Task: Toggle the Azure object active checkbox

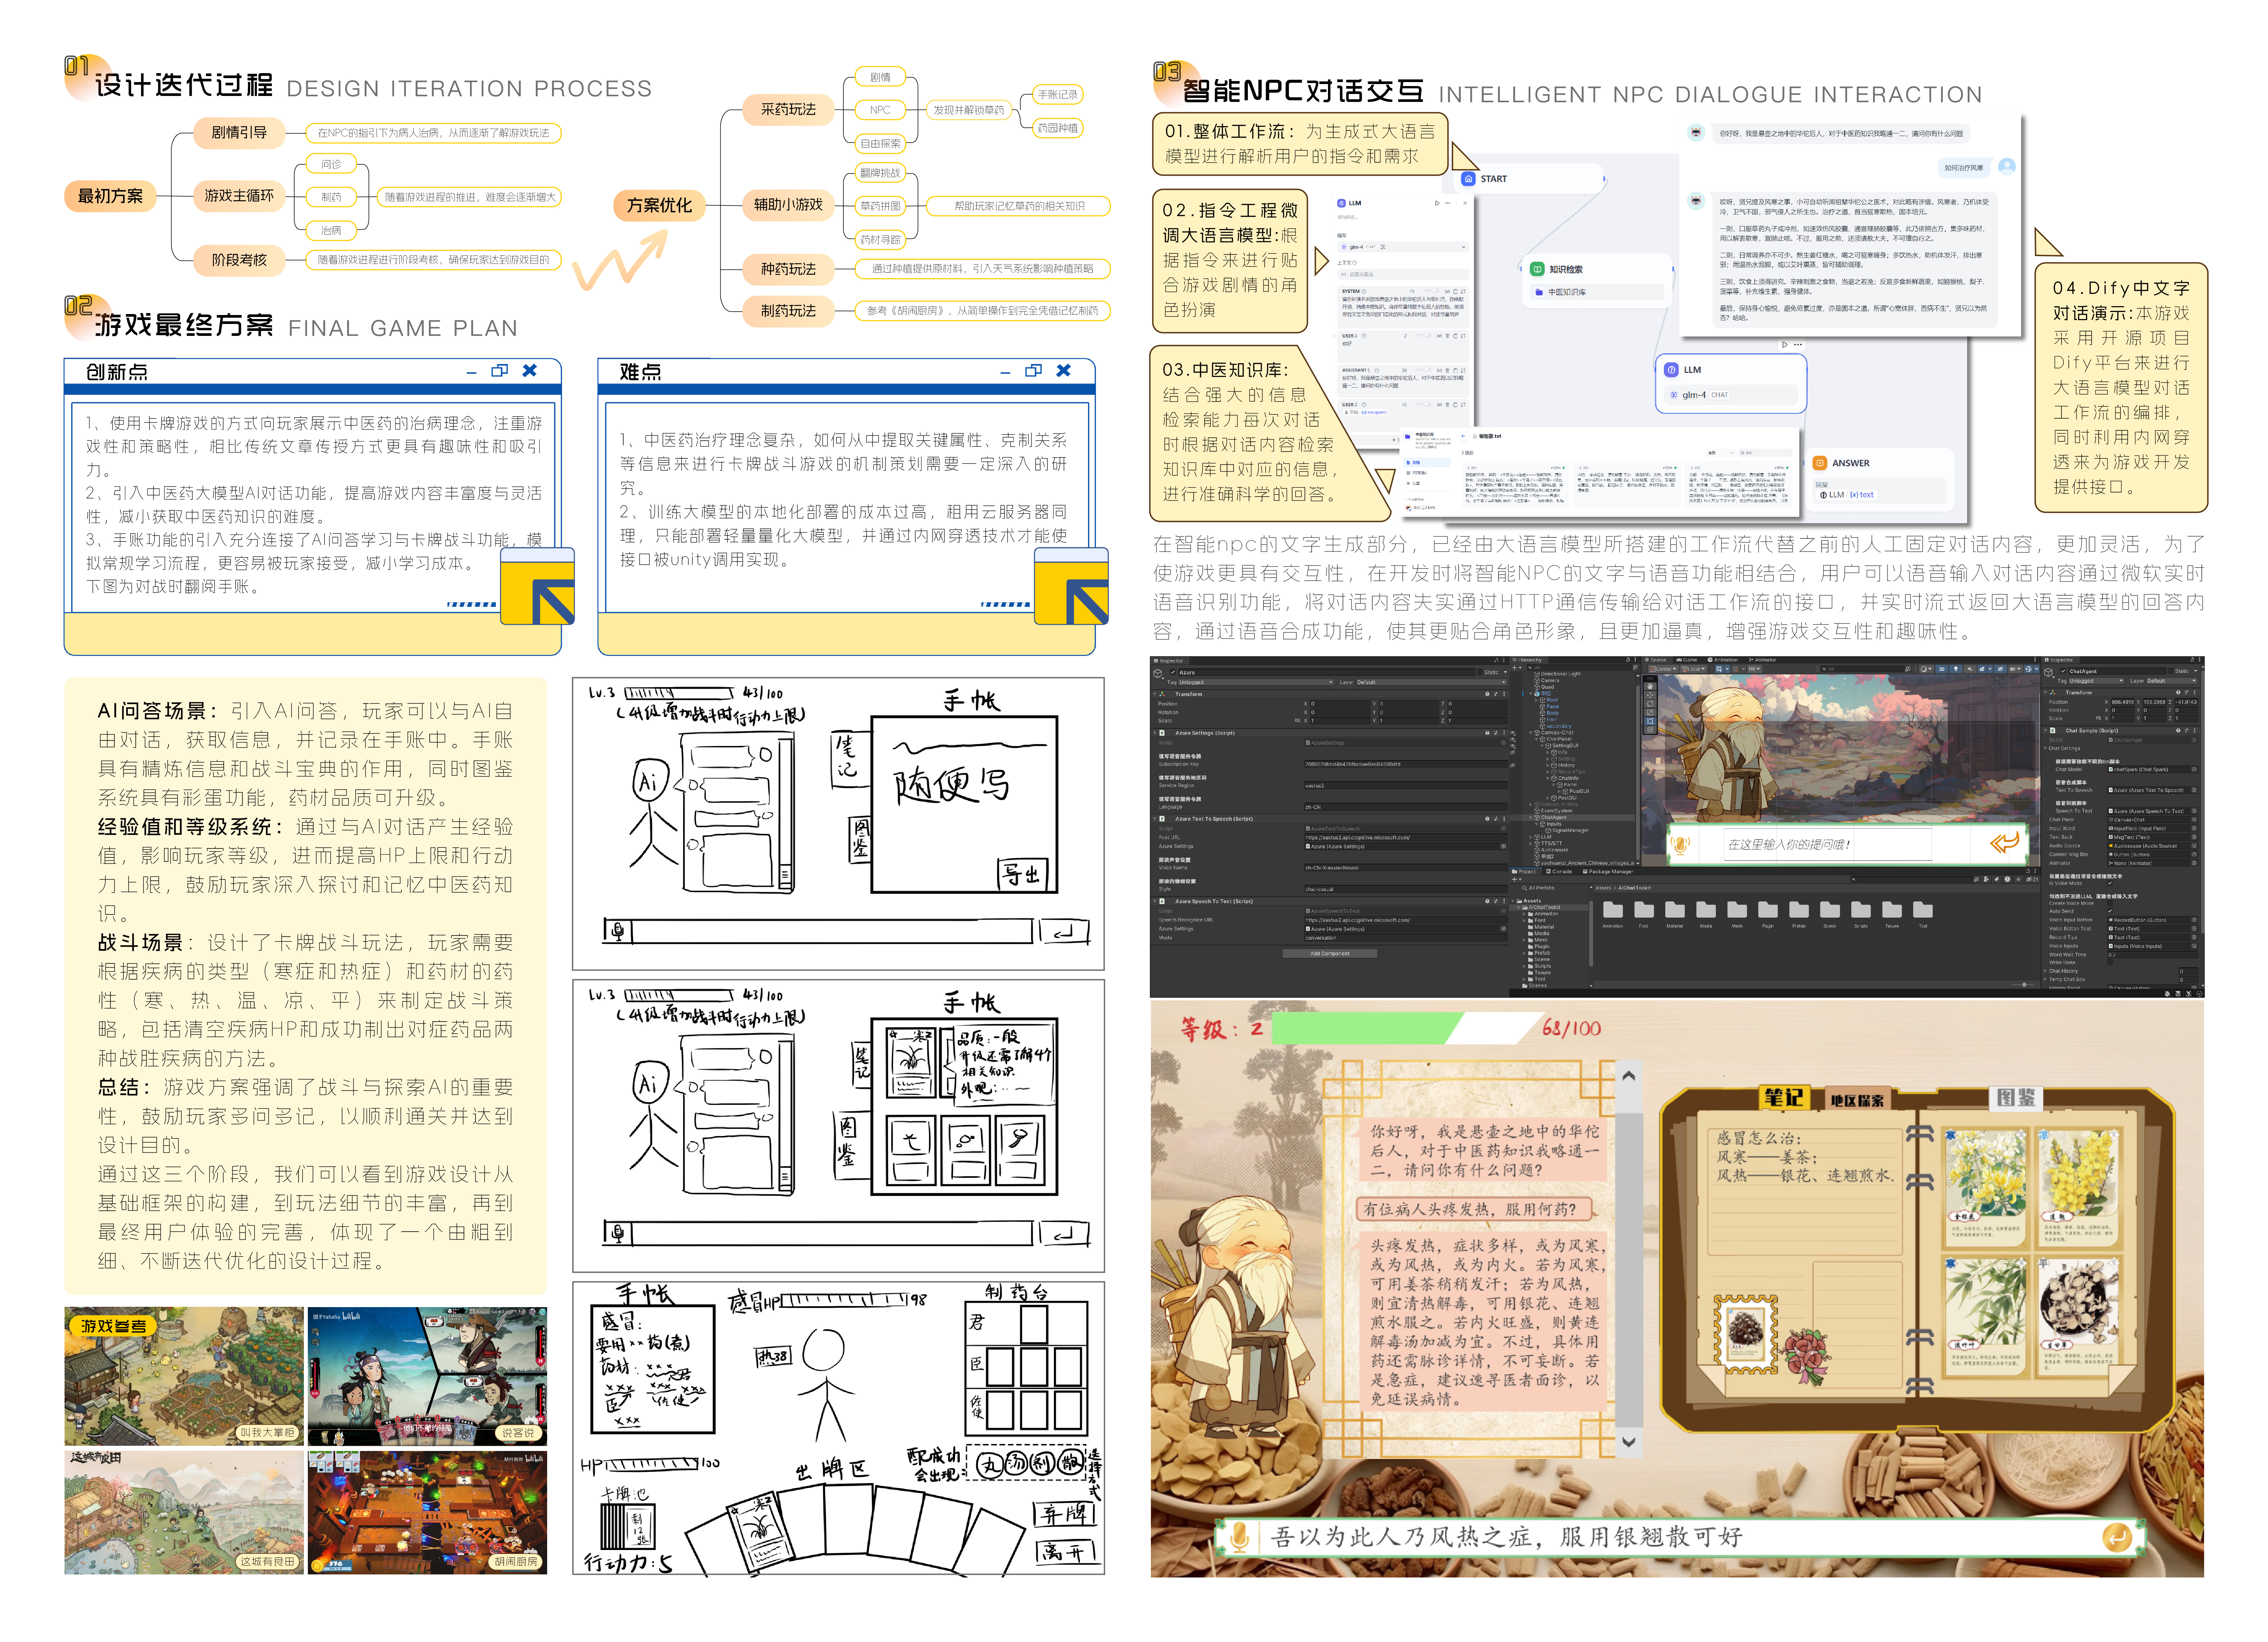Action: 1173,672
